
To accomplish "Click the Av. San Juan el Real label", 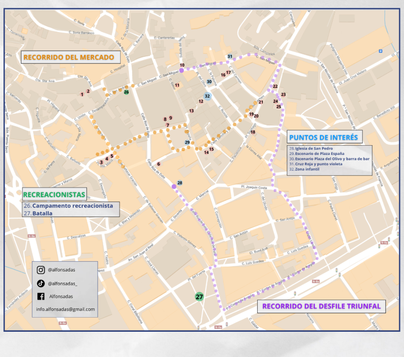I will [141, 253].
